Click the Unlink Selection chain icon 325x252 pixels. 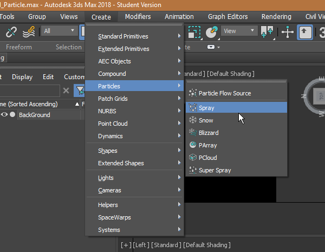(11, 32)
